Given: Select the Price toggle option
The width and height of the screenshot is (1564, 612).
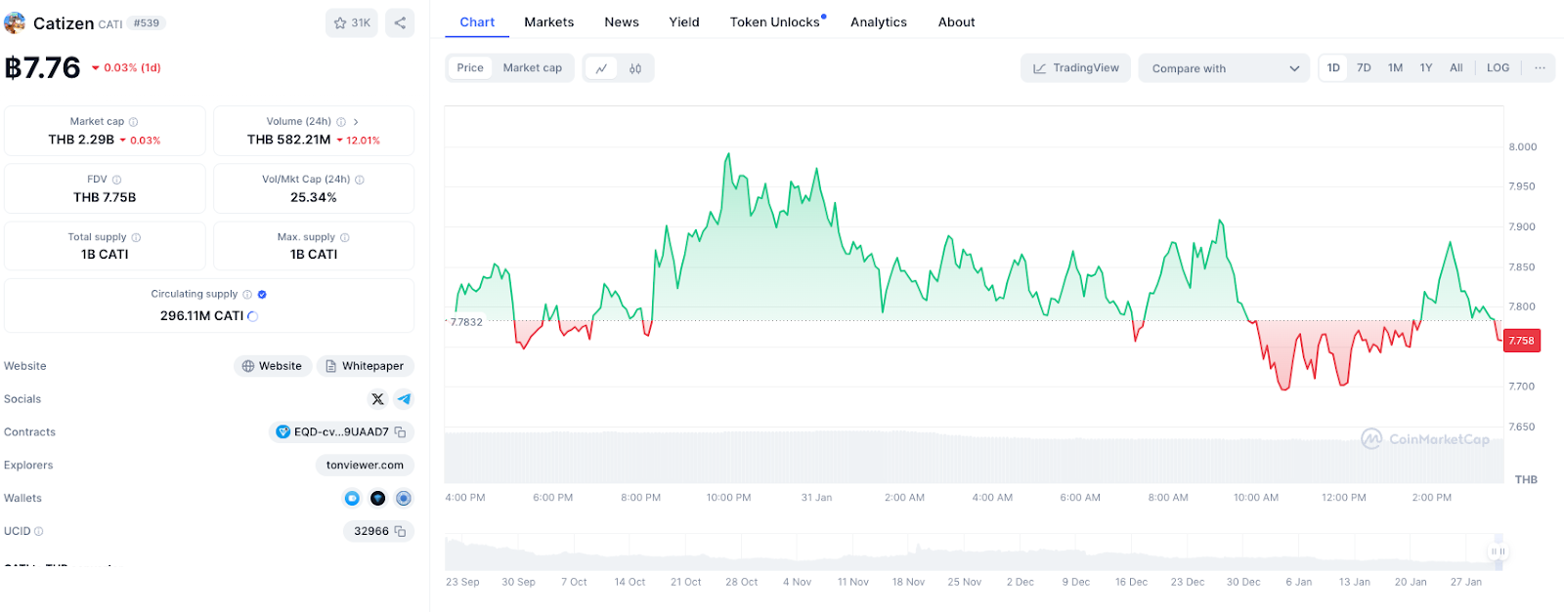Looking at the screenshot, I should pyautogui.click(x=470, y=68).
